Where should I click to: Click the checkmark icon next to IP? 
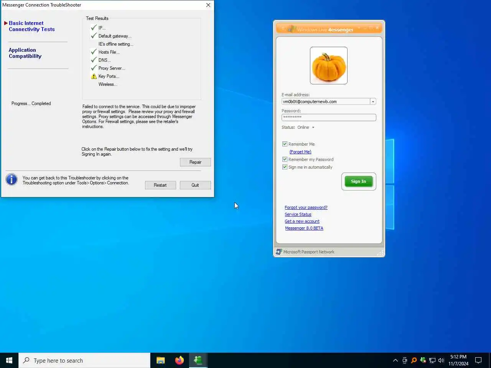(x=94, y=28)
